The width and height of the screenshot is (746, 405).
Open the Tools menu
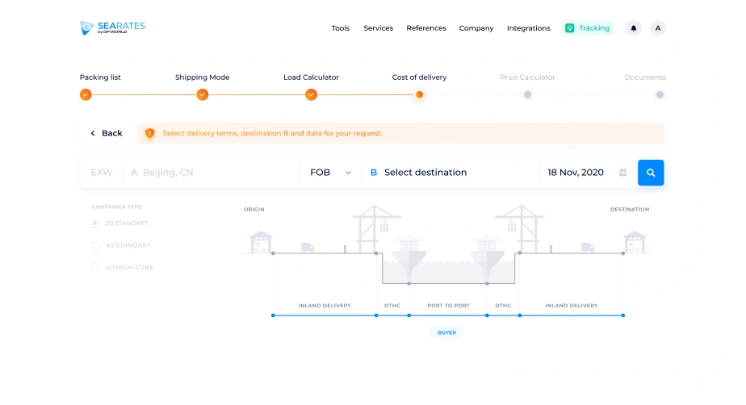[x=340, y=28]
